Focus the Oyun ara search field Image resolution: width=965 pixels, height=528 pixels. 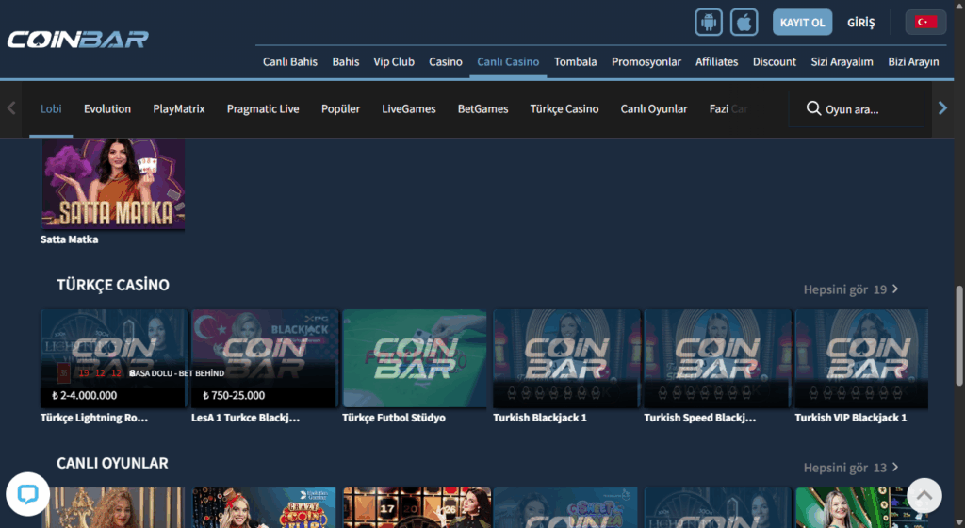point(856,109)
